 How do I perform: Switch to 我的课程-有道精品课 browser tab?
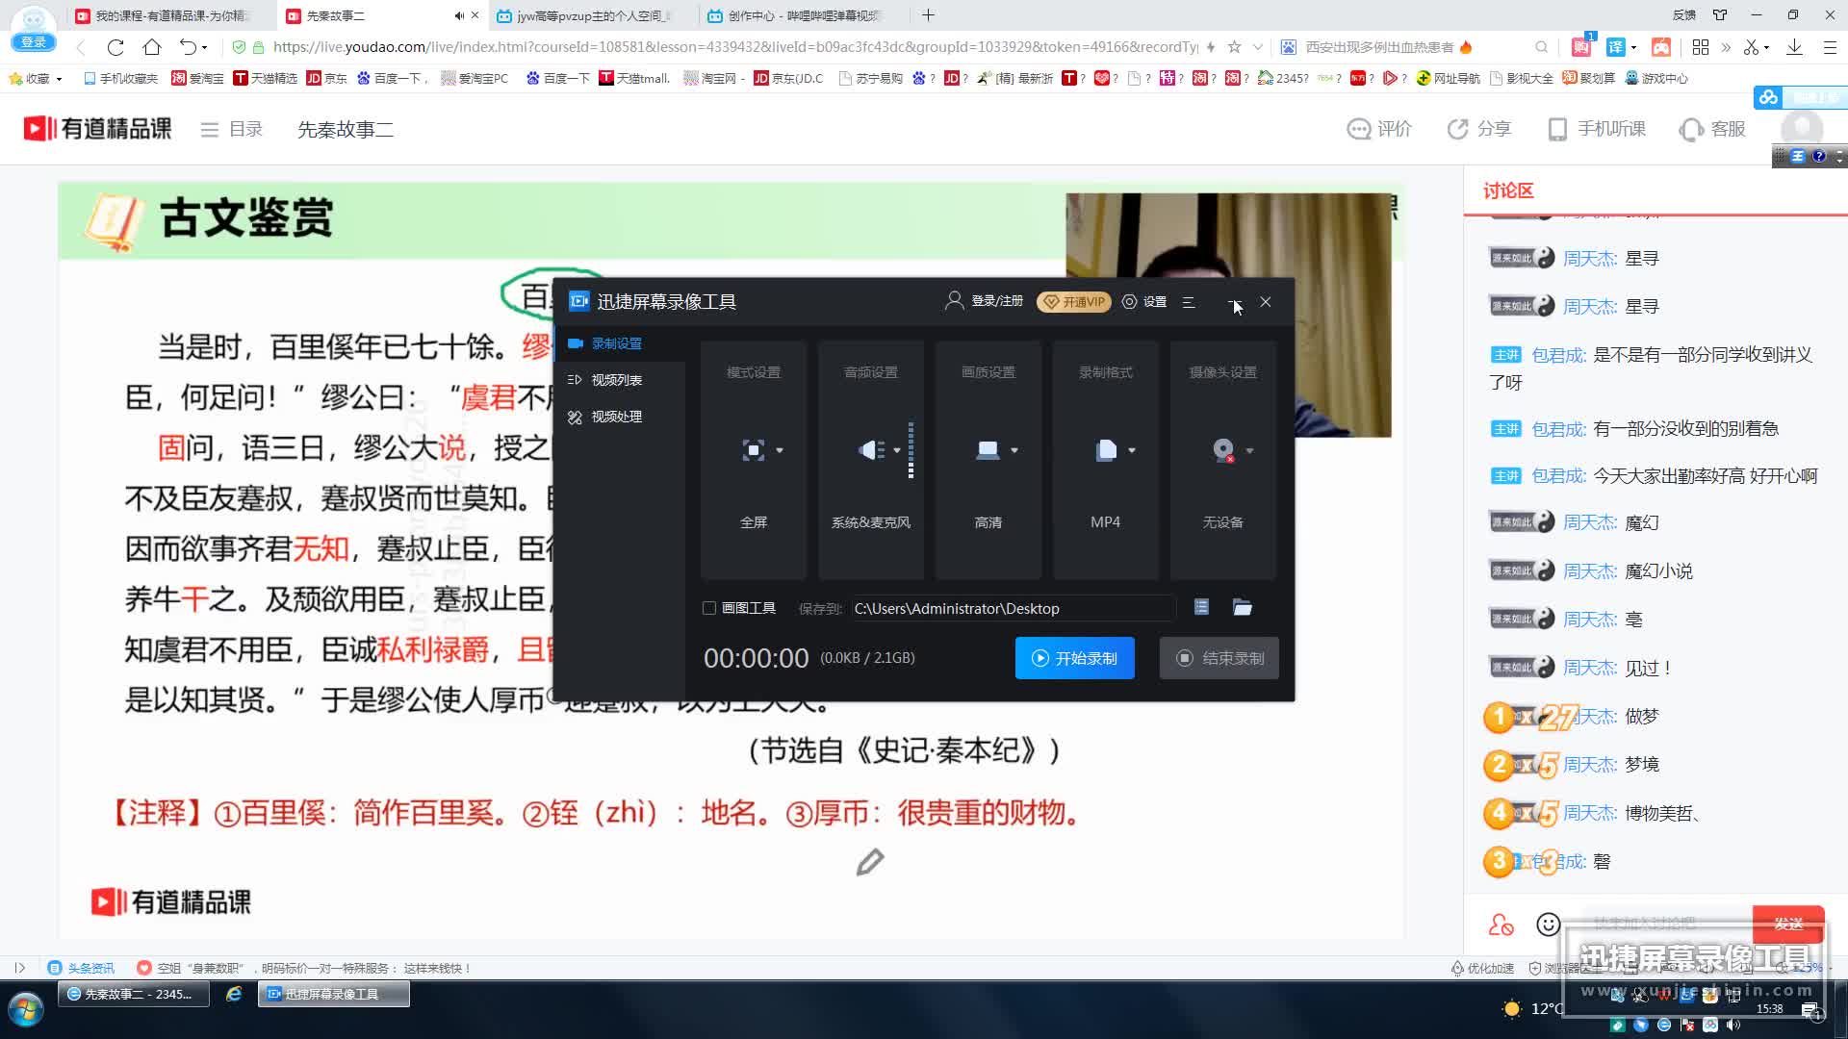pyautogui.click(x=170, y=15)
